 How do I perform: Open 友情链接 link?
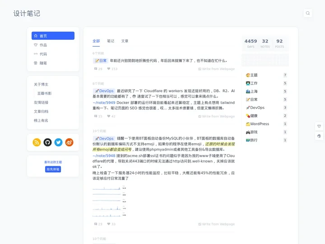tap(41, 103)
